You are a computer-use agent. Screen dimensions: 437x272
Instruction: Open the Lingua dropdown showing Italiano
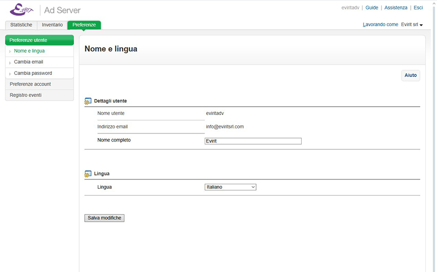tap(230, 187)
